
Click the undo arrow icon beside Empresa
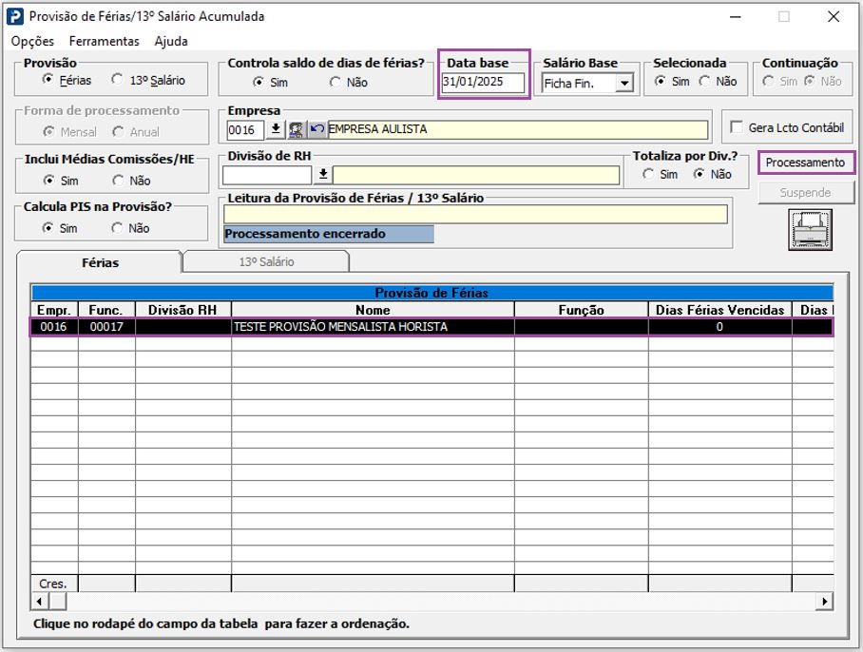tap(316, 129)
